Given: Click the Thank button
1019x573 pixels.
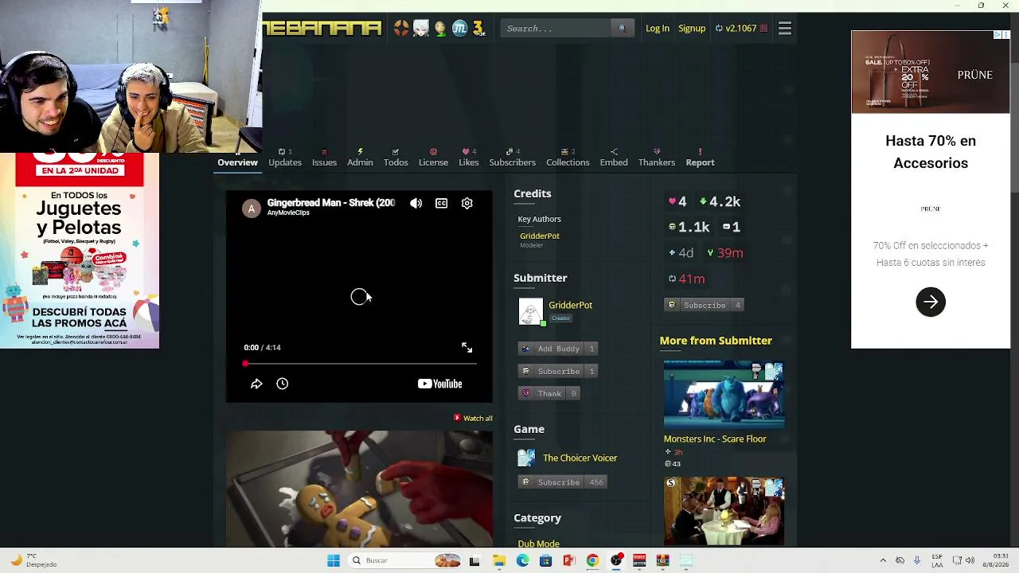Looking at the screenshot, I should [x=549, y=393].
